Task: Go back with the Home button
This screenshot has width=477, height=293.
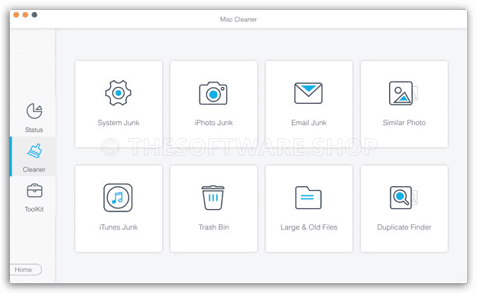Action: pos(25,269)
